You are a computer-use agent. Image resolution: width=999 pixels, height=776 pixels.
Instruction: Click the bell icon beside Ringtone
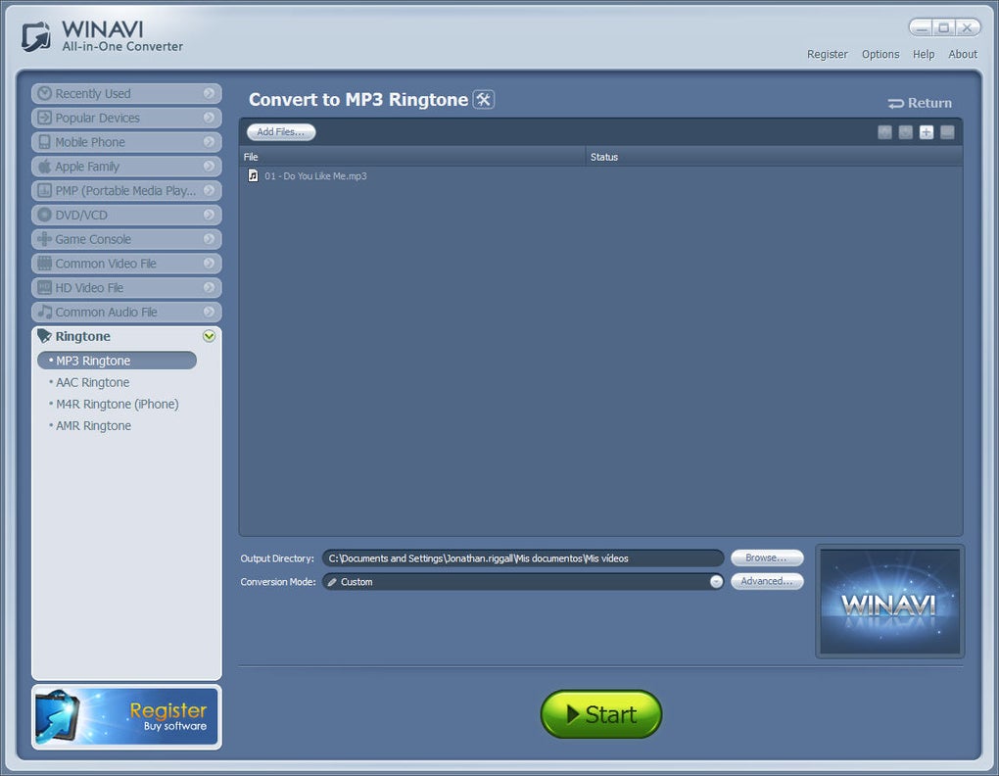click(44, 335)
